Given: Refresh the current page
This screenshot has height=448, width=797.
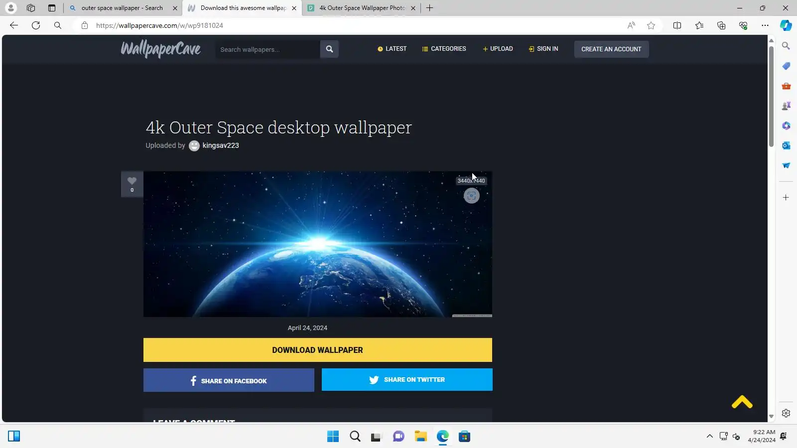Looking at the screenshot, I should pyautogui.click(x=36, y=25).
